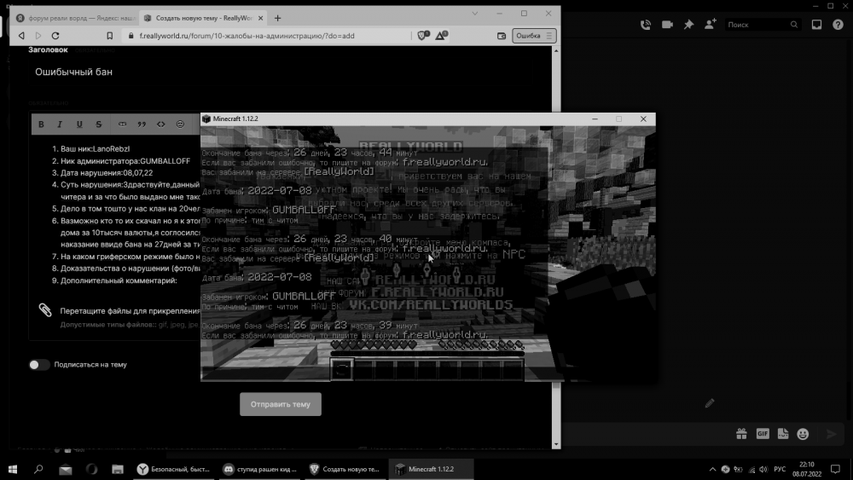This screenshot has height=480, width=853.
Task: Select first Minecraft hotbar slot
Action: pyautogui.click(x=342, y=370)
